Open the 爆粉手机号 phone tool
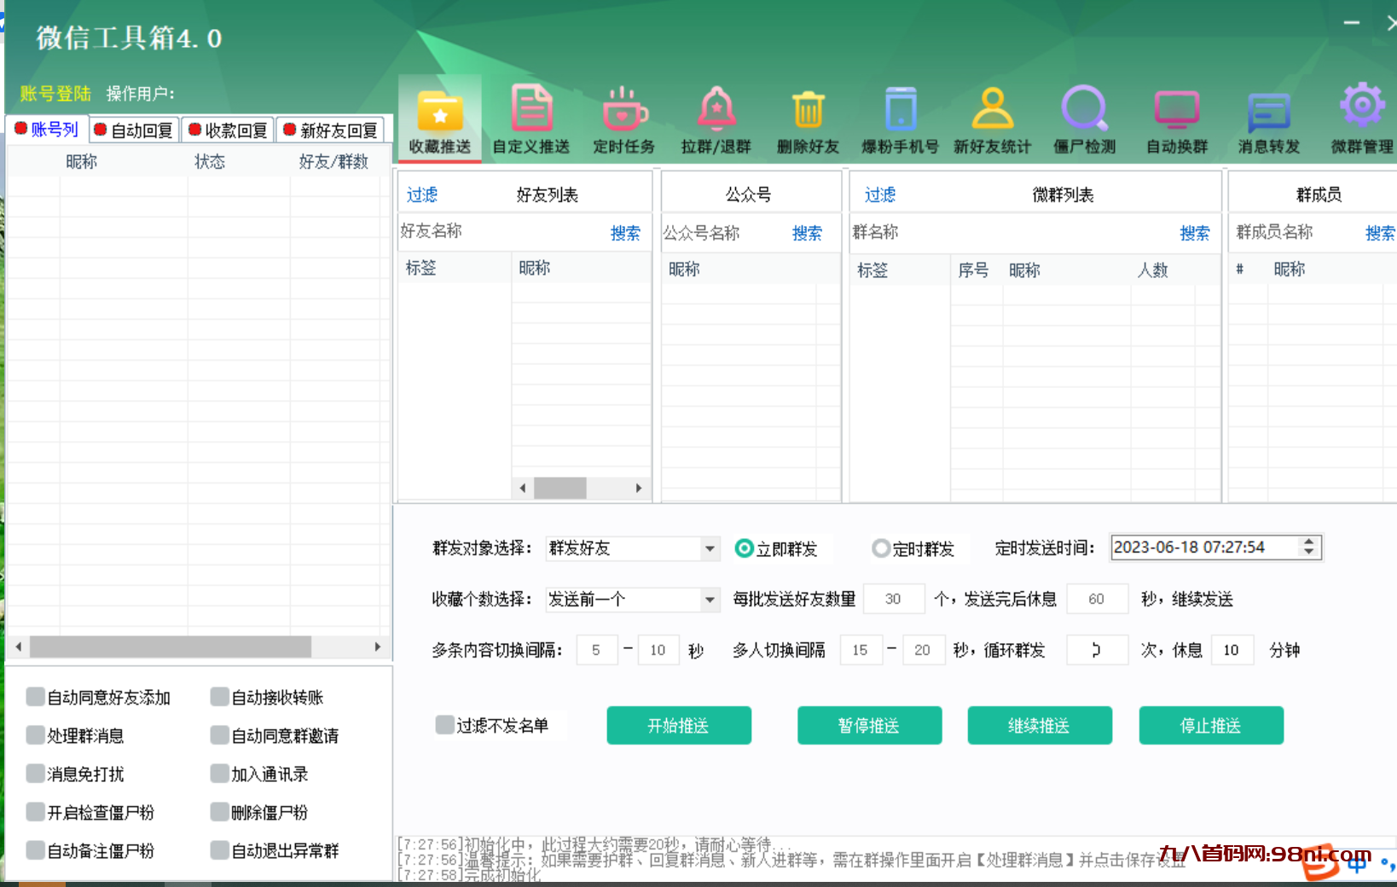1397x887 pixels. [x=901, y=119]
